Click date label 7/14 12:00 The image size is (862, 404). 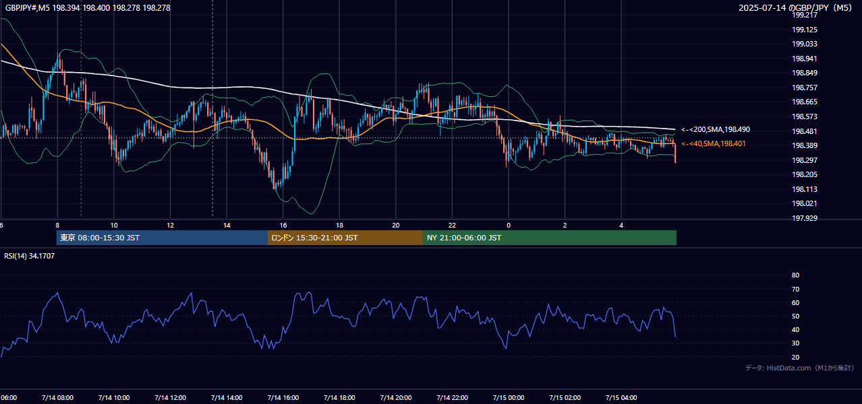[170, 397]
